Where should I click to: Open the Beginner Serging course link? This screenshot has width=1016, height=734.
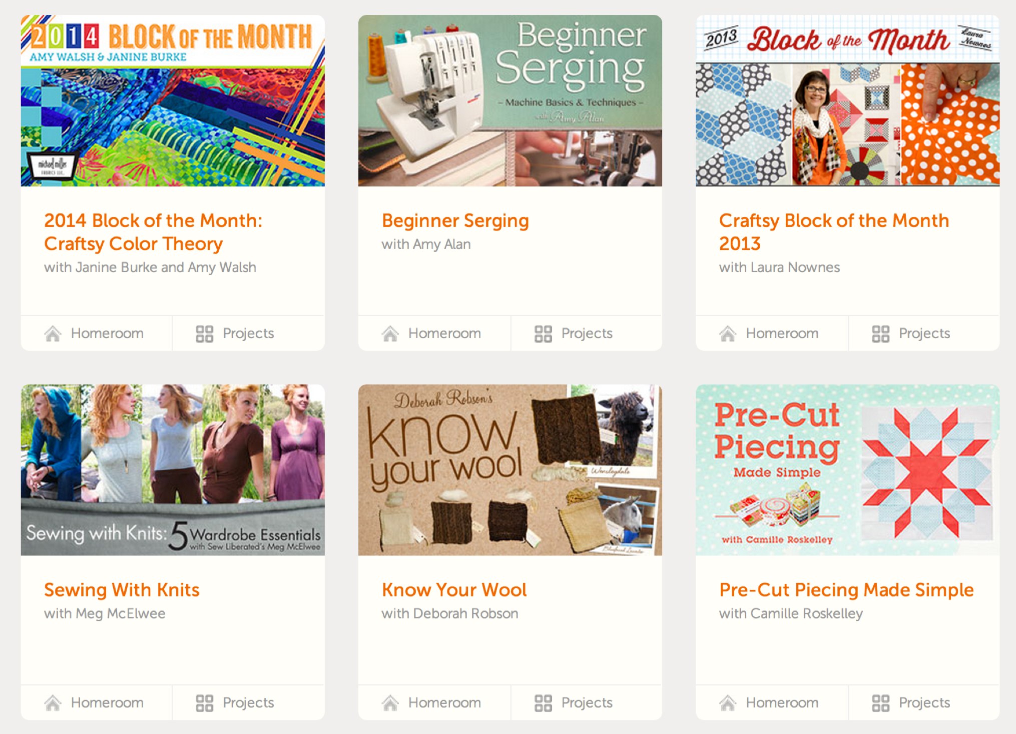click(455, 220)
